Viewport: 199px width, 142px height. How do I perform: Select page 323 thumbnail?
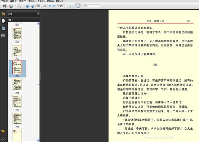(x=17, y=118)
